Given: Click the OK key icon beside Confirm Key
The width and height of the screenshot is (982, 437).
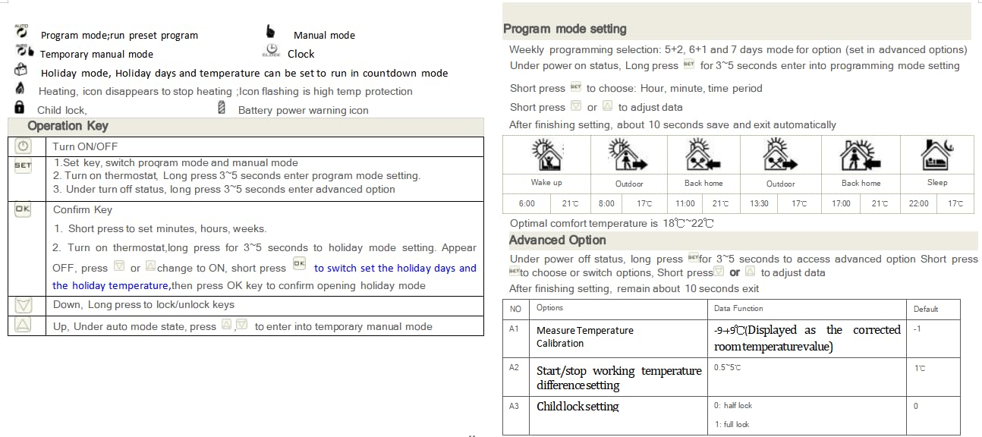Looking at the screenshot, I should tap(22, 210).
